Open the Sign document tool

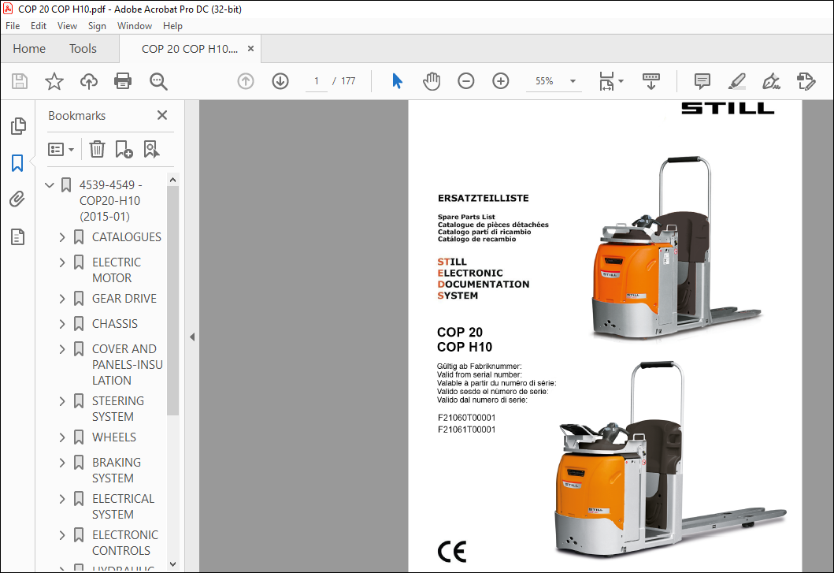[771, 81]
